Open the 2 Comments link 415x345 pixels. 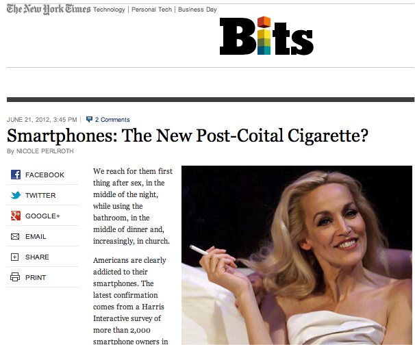tap(112, 120)
